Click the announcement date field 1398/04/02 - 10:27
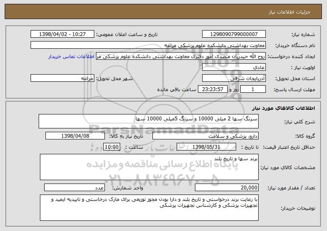 tap(62, 34)
